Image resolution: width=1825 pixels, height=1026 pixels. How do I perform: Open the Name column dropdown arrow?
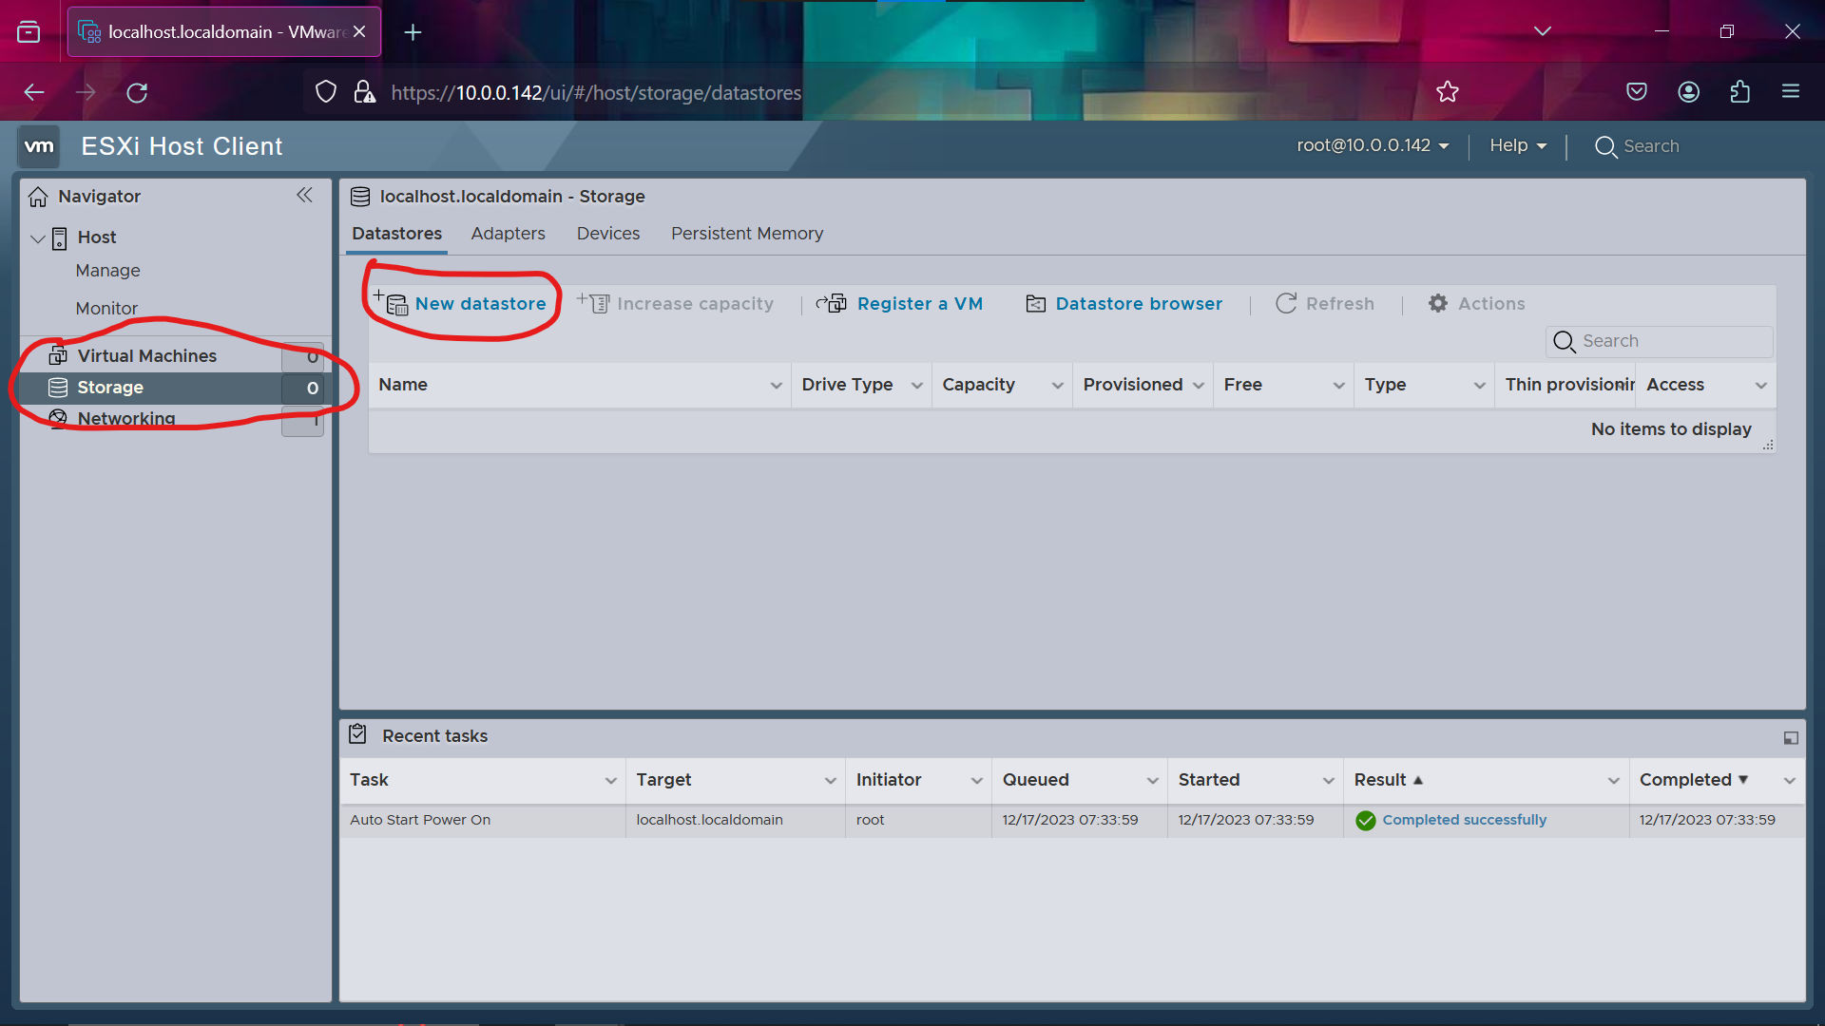tap(776, 386)
